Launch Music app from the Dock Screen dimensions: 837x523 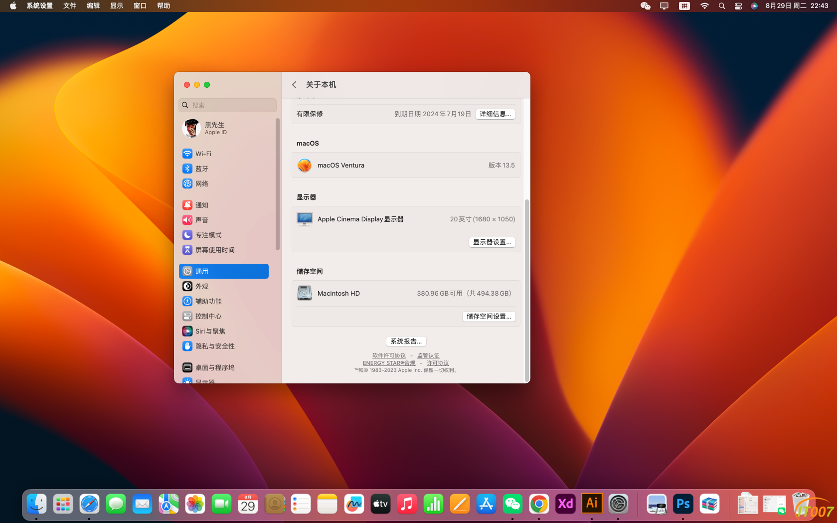click(407, 504)
